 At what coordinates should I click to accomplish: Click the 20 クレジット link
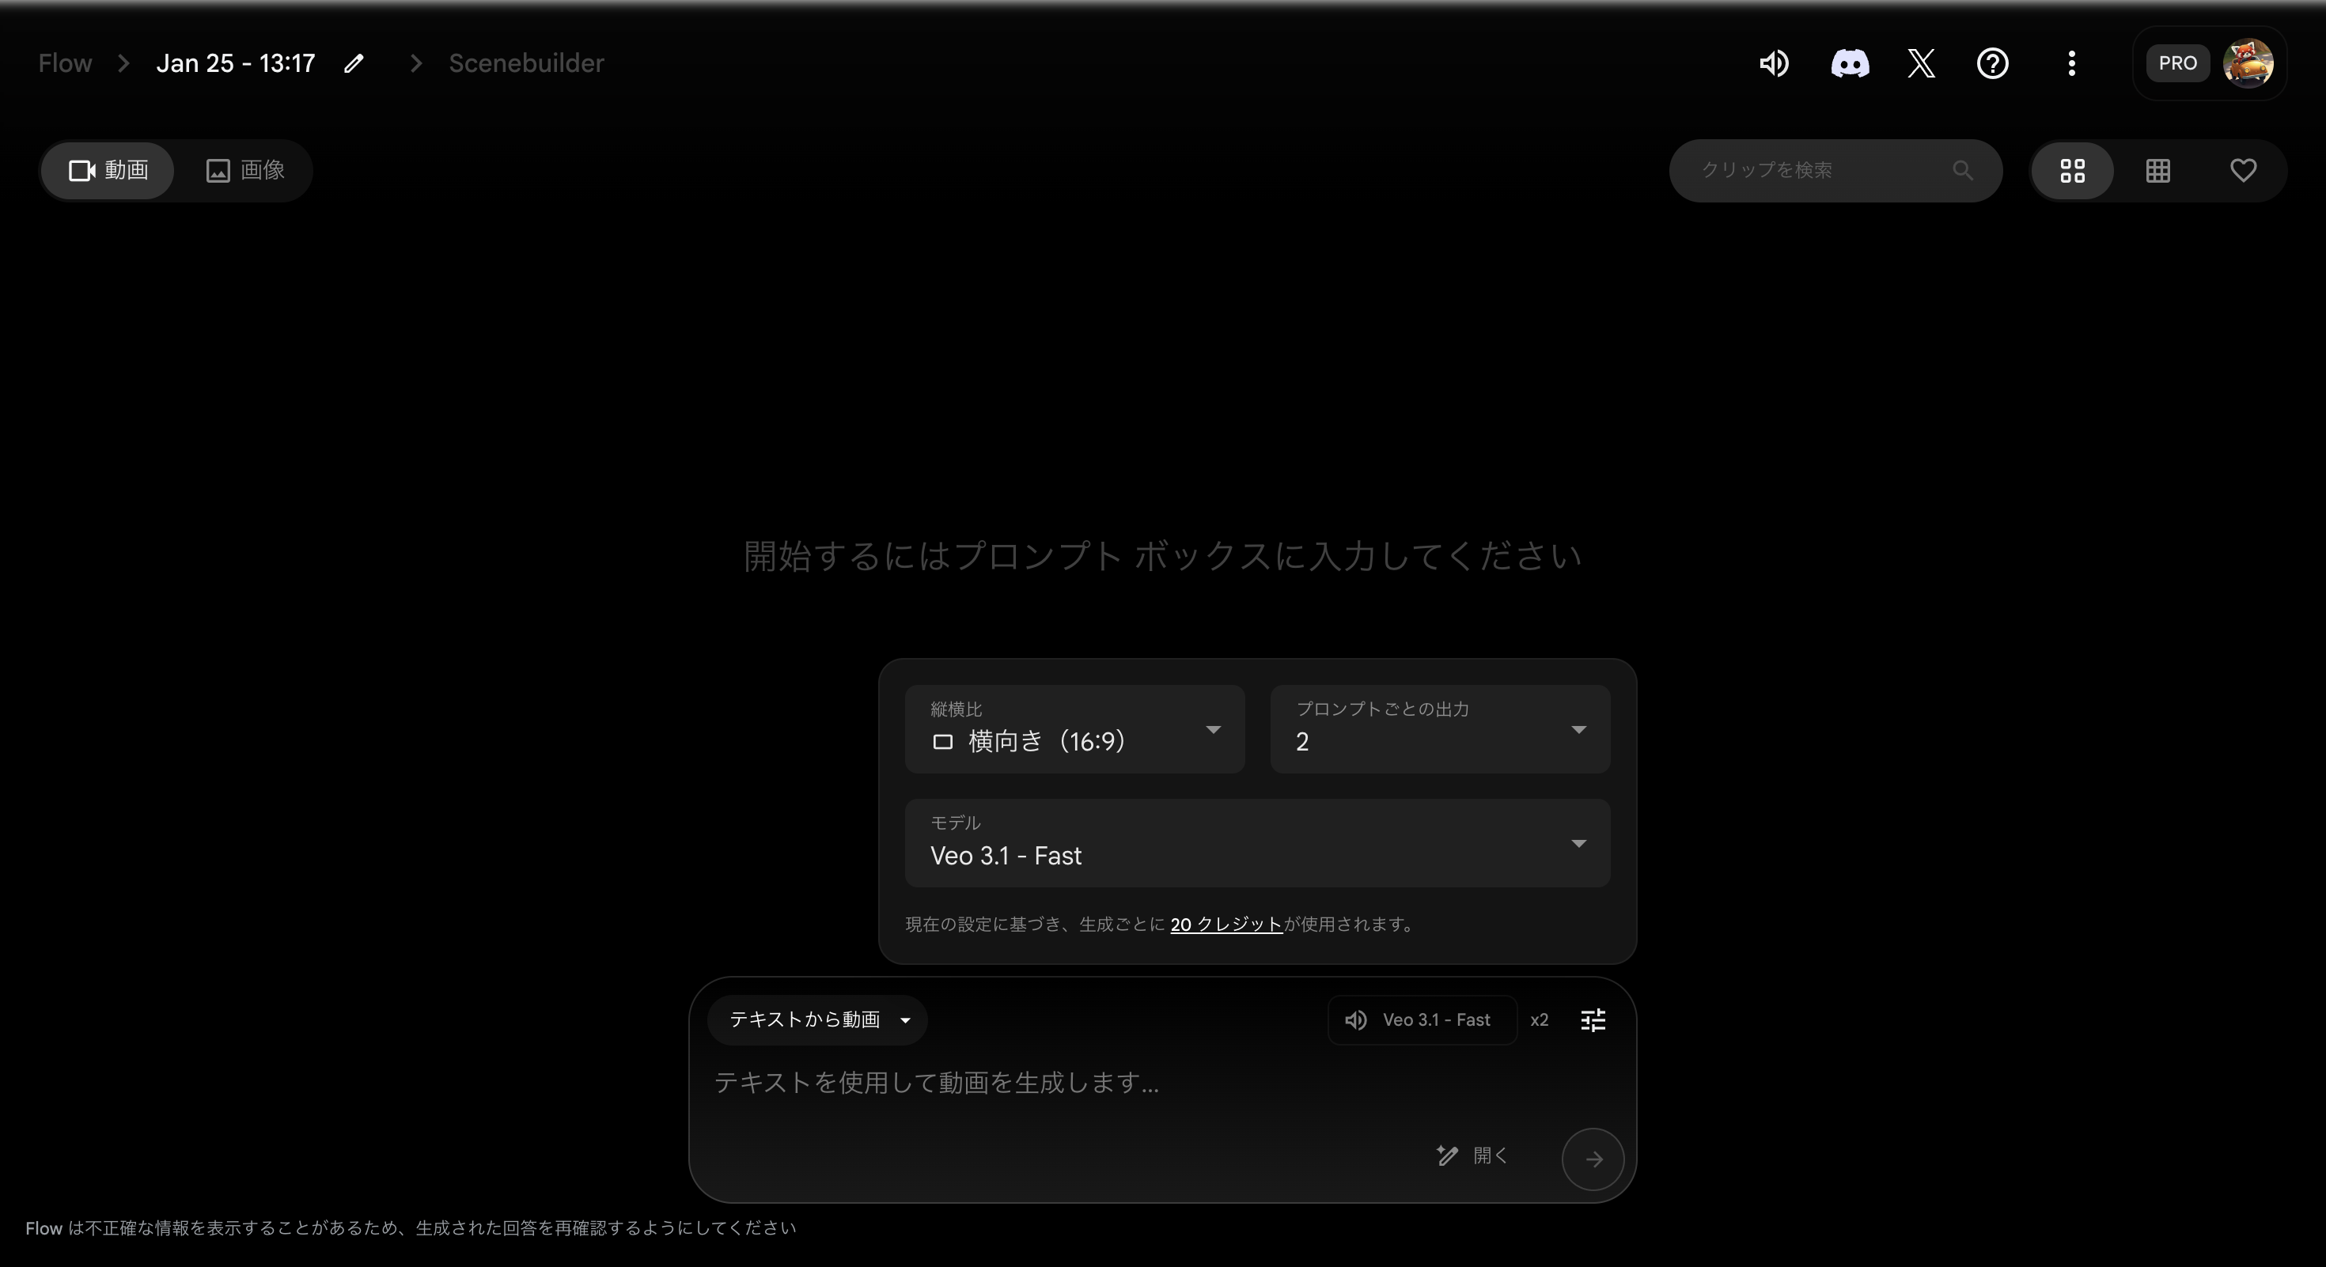coord(1226,924)
